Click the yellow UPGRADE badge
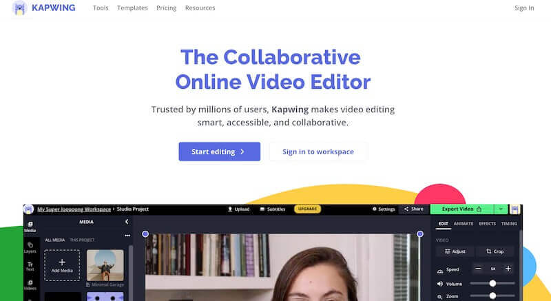The height and width of the screenshot is (301, 551). [x=307, y=209]
